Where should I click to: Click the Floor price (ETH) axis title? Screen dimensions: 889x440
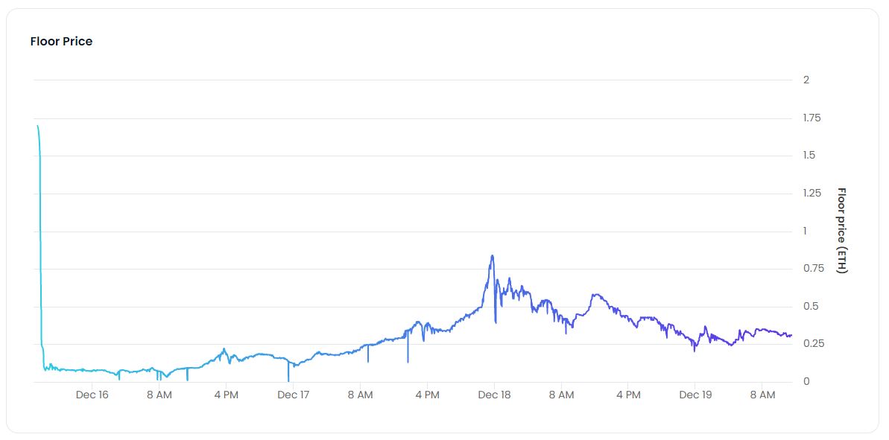(x=842, y=231)
